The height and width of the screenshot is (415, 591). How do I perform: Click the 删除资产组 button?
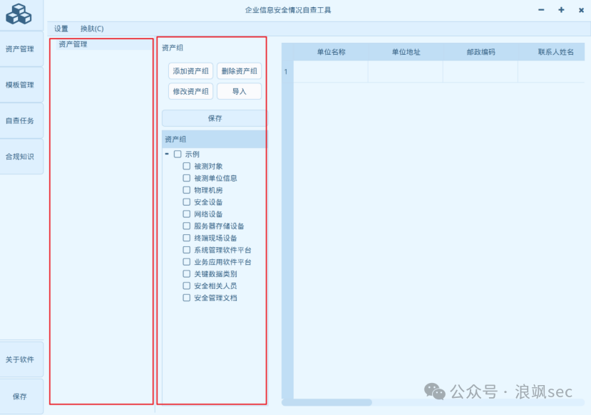tap(240, 71)
